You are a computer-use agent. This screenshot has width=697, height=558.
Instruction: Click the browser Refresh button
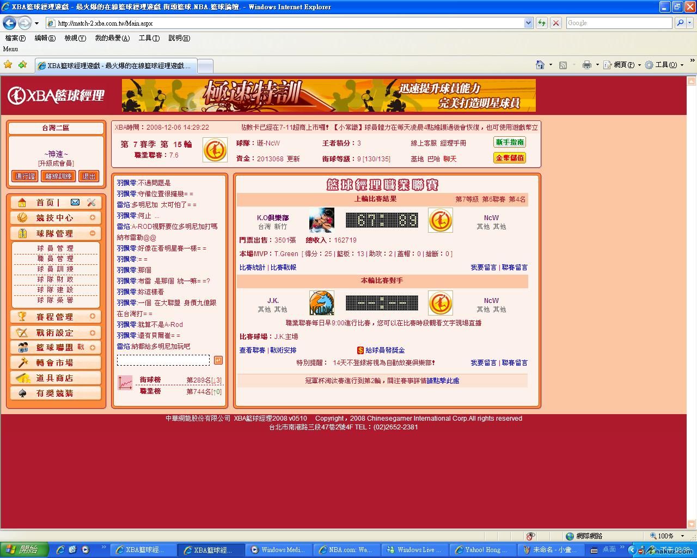point(542,23)
